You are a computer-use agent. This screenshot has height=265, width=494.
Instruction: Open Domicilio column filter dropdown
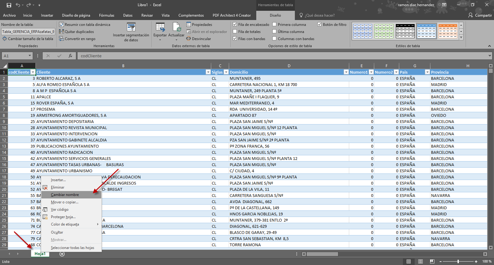point(346,72)
